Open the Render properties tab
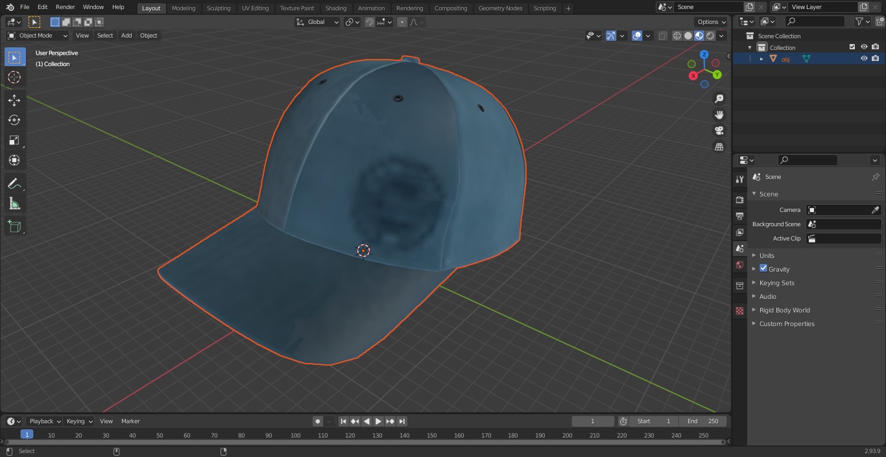The image size is (886, 457). (739, 200)
